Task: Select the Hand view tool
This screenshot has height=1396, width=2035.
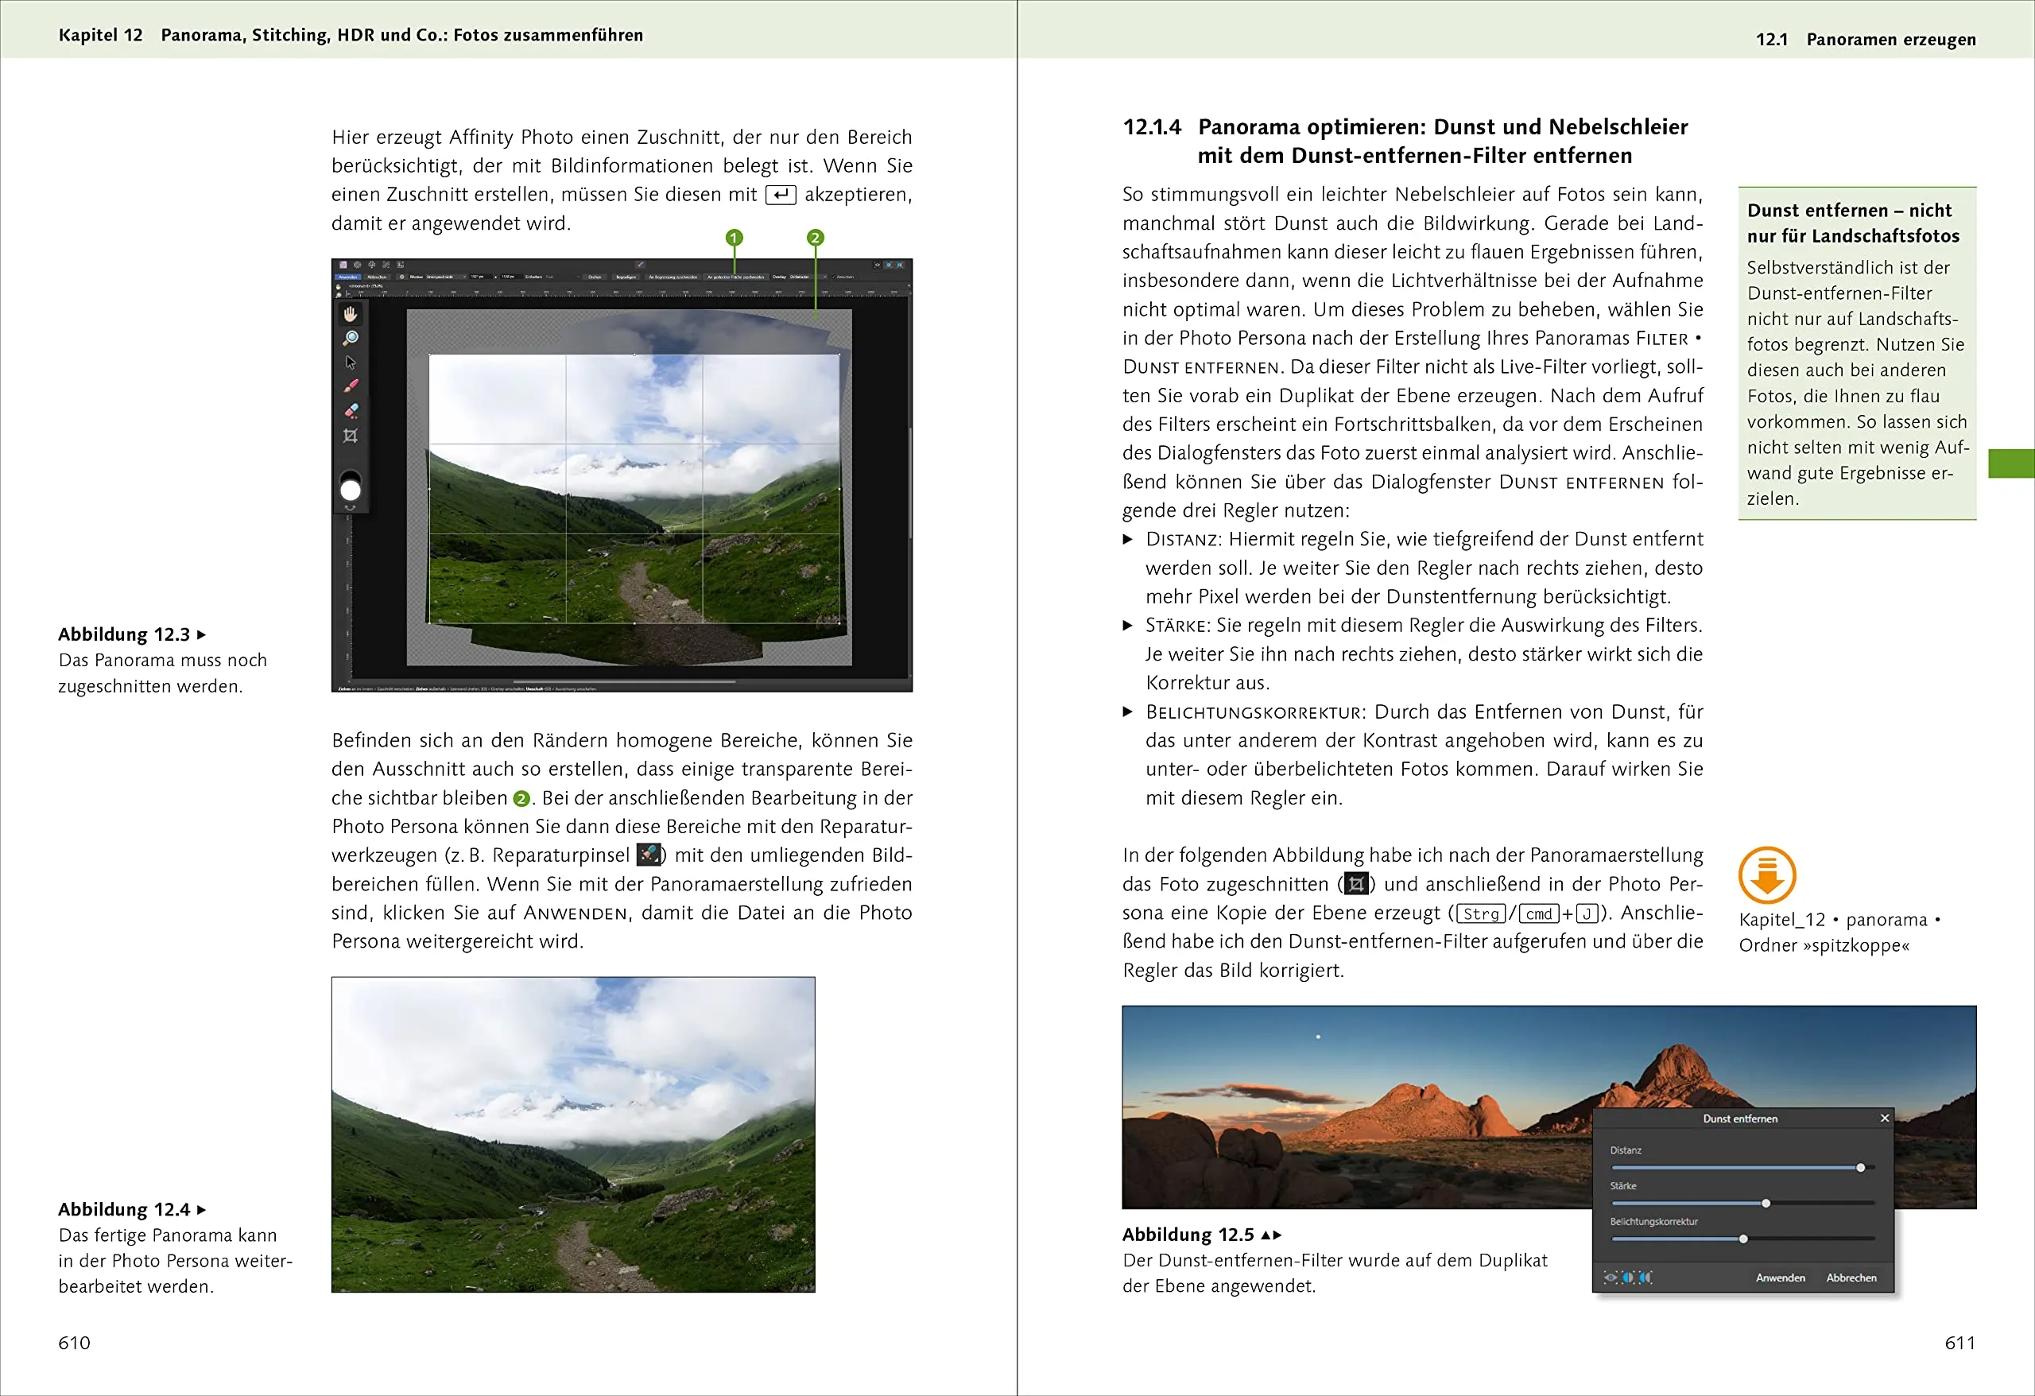Action: tap(351, 313)
